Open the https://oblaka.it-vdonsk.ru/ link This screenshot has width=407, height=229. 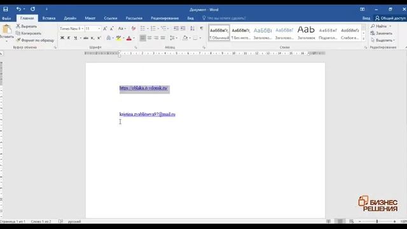pyautogui.click(x=144, y=88)
